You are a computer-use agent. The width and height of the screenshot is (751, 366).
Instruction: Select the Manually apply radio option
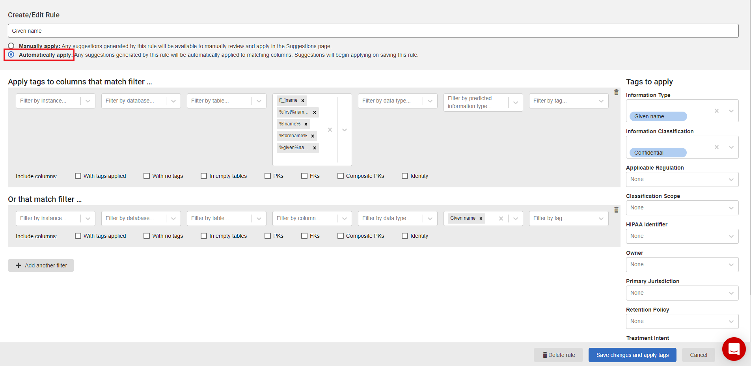click(x=11, y=46)
